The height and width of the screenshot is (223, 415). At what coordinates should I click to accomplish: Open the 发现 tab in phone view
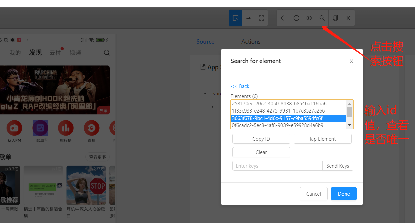35,52
